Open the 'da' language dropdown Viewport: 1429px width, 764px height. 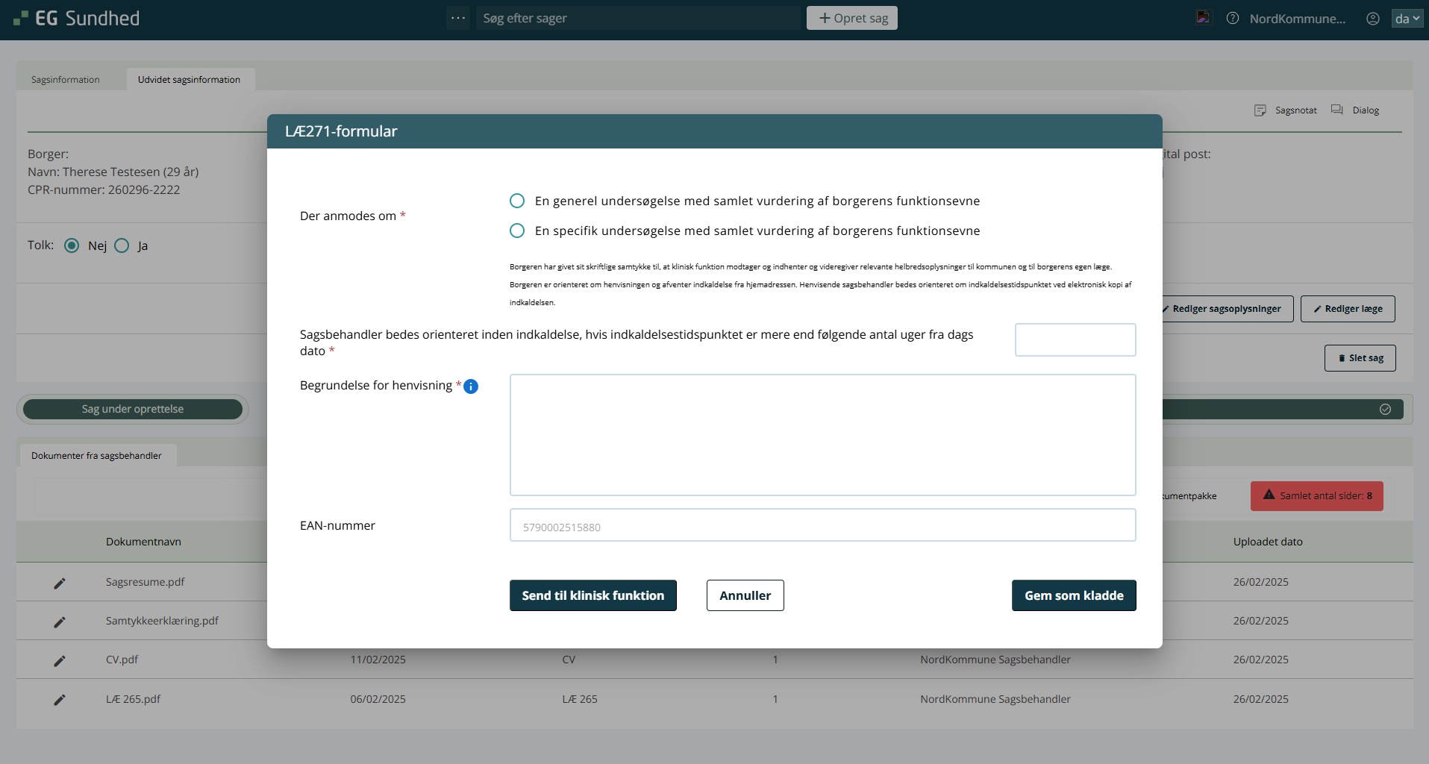pyautogui.click(x=1407, y=19)
